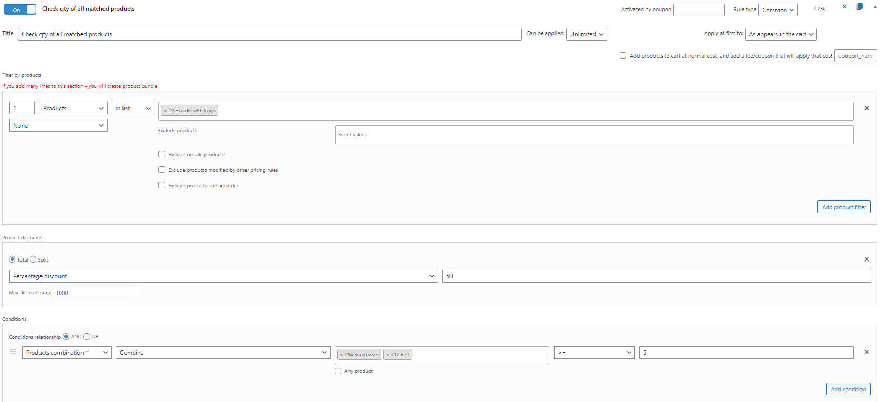
Task: Click the coupon_name input field
Action: (855, 55)
